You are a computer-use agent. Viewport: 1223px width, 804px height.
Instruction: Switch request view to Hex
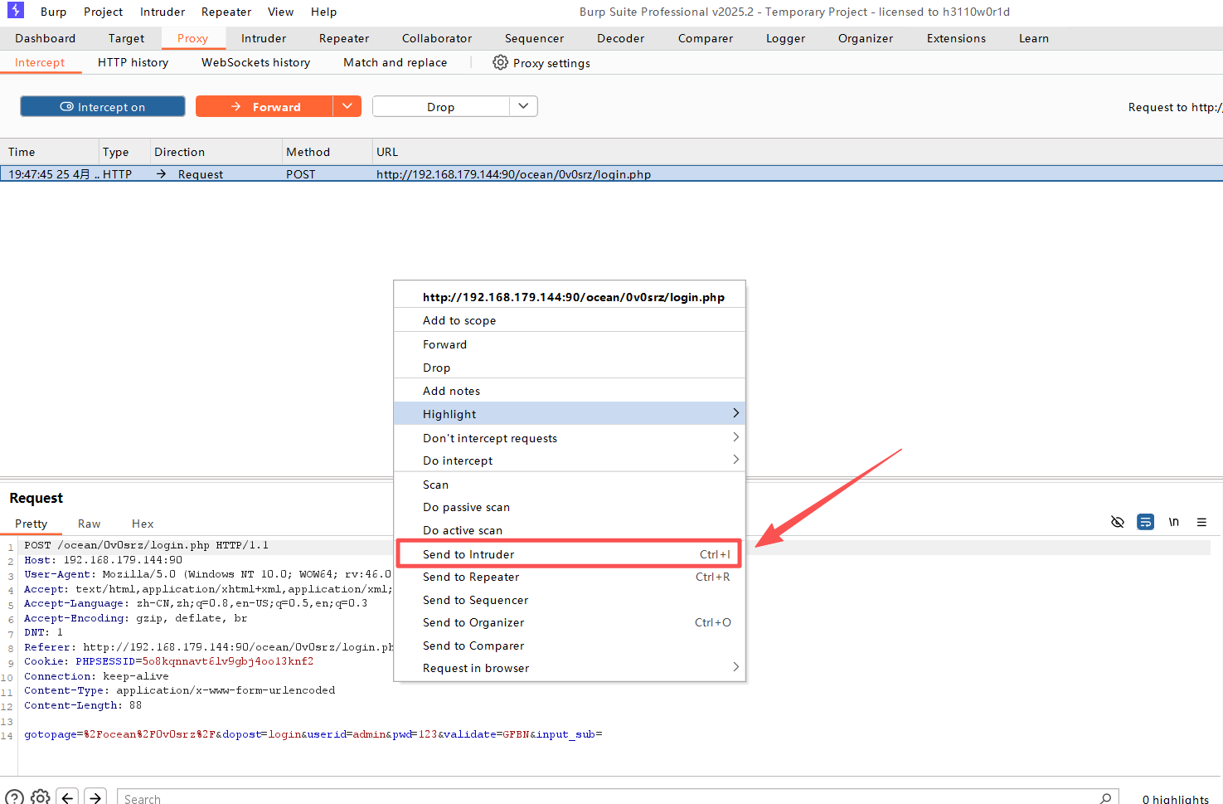point(143,524)
